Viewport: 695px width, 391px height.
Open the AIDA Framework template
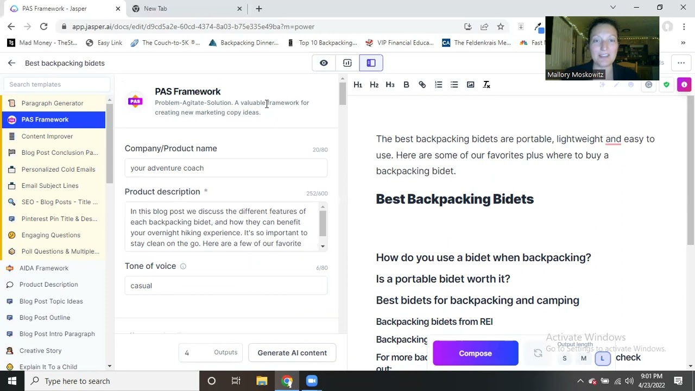click(x=53, y=268)
